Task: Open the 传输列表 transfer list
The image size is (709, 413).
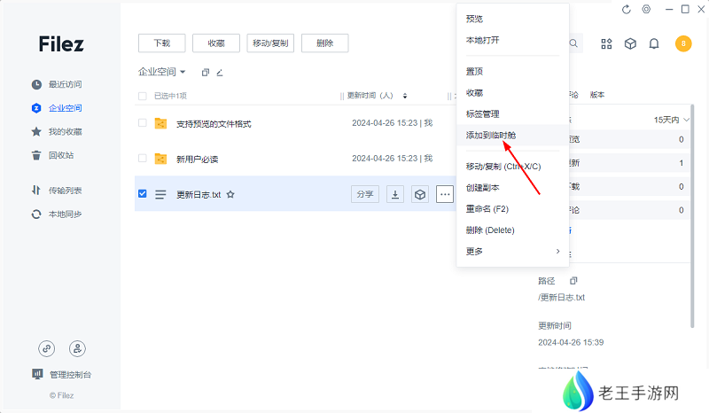Action: [x=57, y=191]
